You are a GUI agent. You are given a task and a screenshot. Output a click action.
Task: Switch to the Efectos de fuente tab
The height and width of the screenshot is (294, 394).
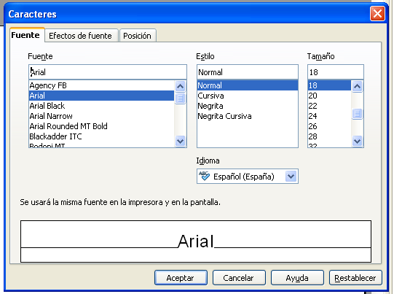80,36
